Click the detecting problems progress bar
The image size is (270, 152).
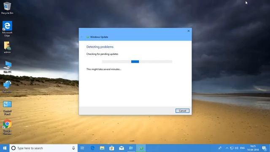coord(137,62)
